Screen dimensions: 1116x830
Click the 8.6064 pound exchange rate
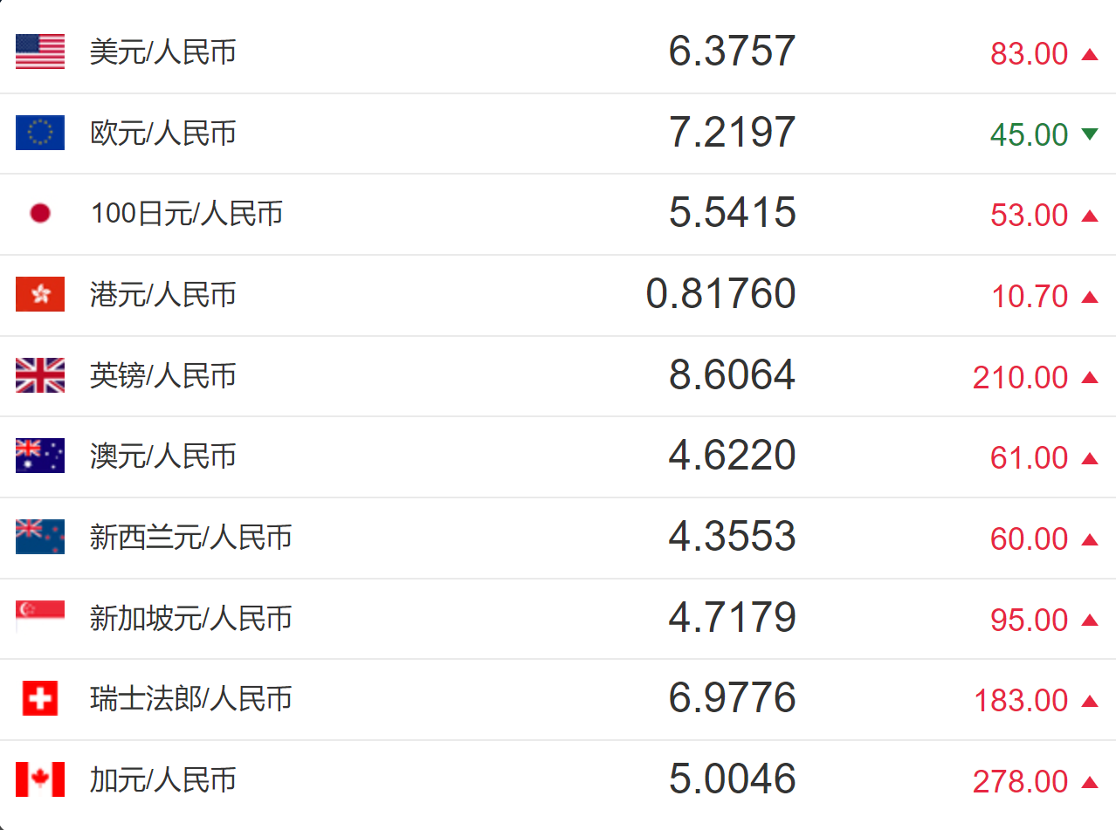tap(732, 375)
